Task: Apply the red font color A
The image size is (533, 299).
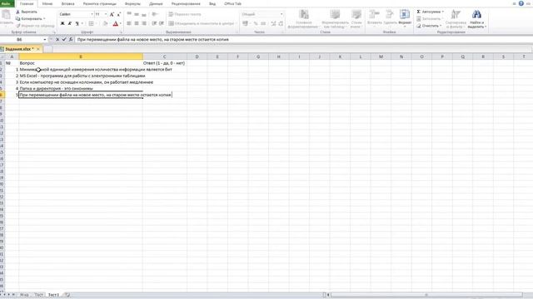Action: [x=115, y=23]
